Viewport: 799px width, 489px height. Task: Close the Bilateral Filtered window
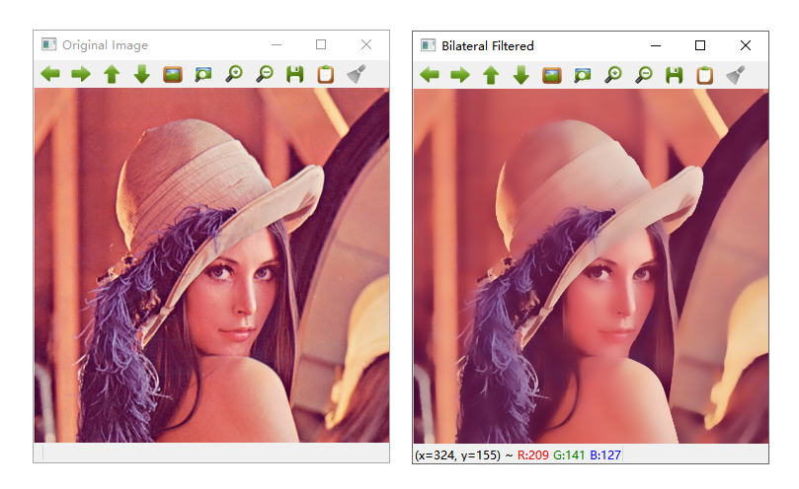tap(746, 45)
